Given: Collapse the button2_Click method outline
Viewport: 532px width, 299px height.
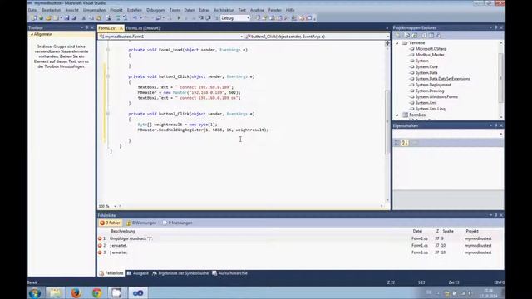Looking at the screenshot, I should [x=108, y=114].
